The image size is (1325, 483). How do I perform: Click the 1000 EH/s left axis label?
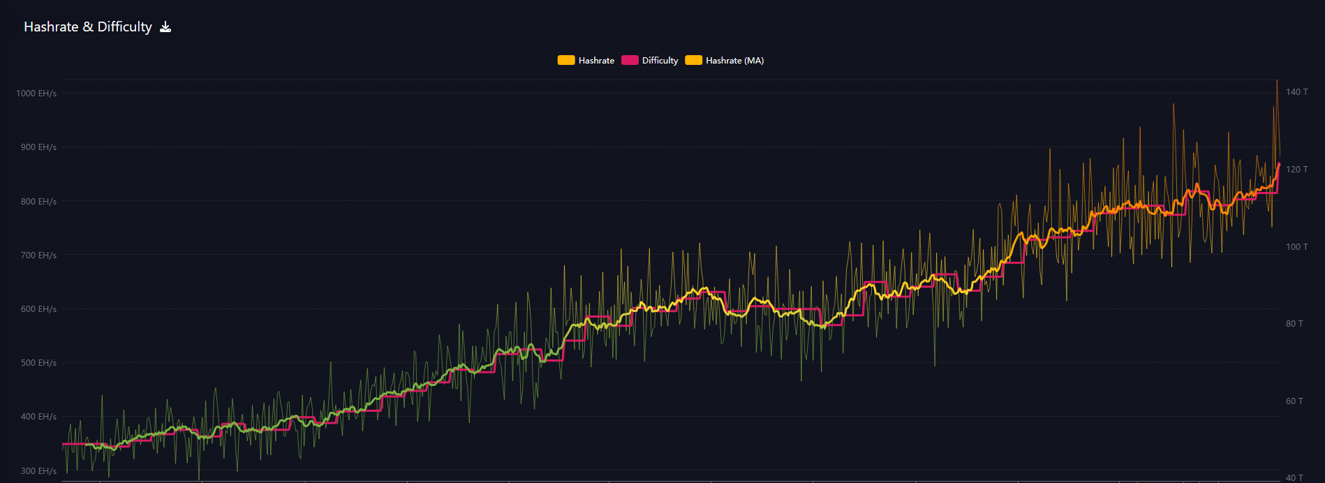36,94
